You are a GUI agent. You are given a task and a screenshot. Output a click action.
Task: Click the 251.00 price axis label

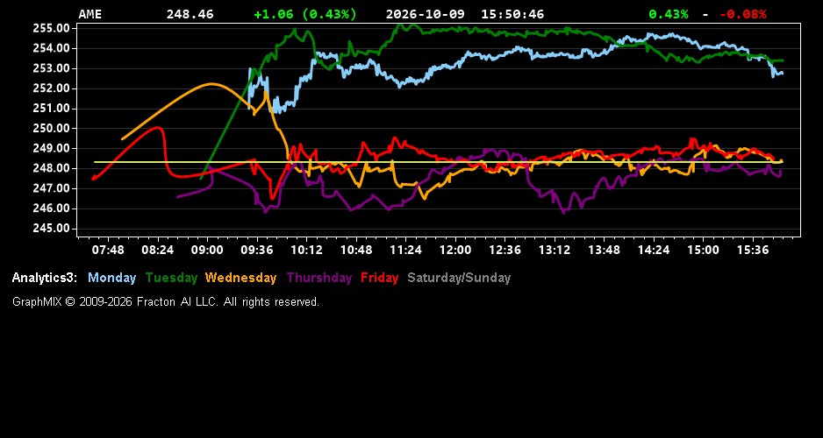click(x=52, y=109)
